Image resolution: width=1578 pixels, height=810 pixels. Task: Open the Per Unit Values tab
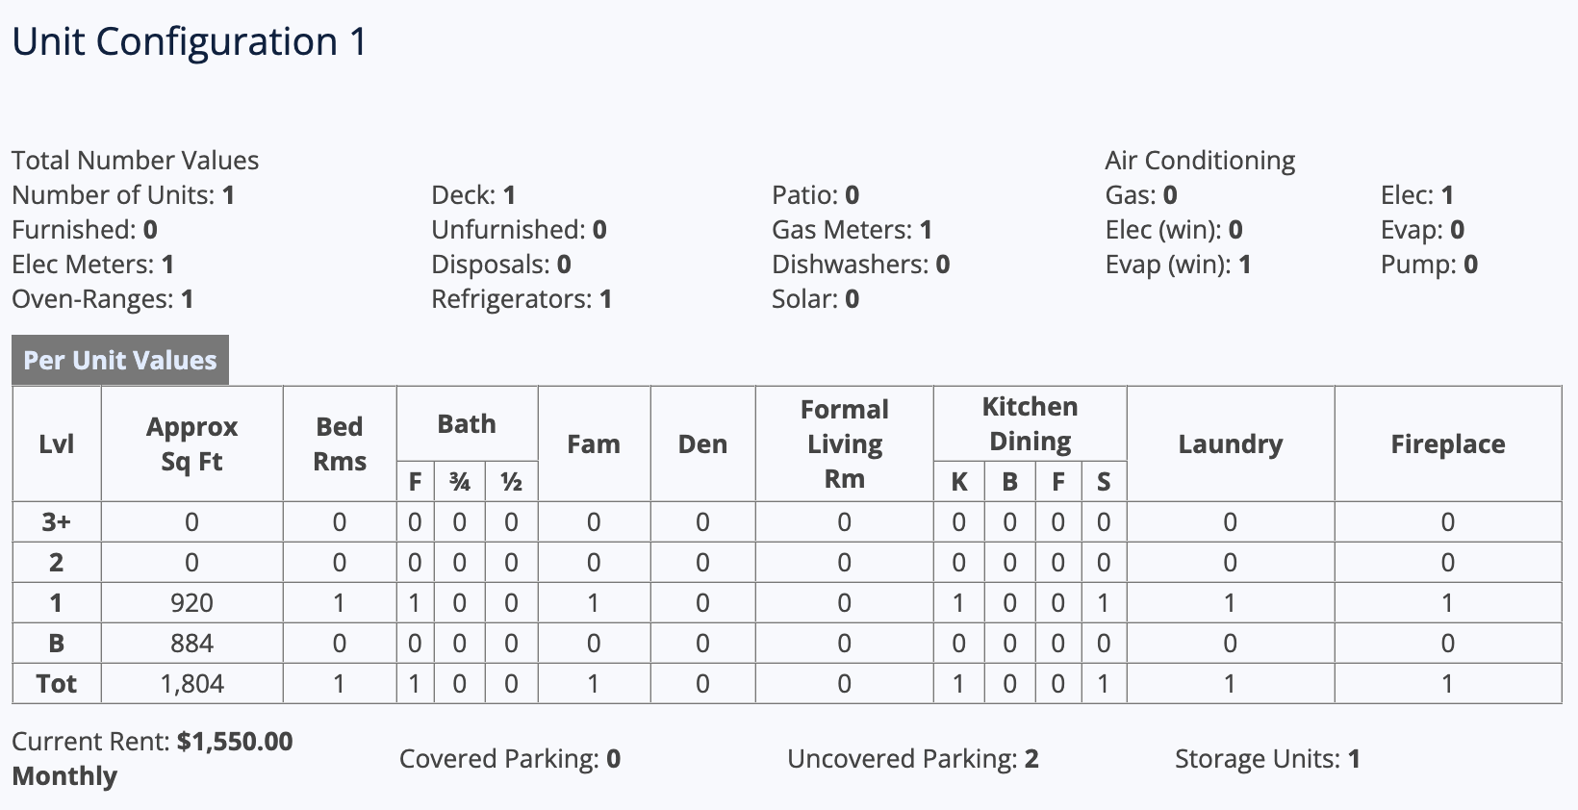coord(120,360)
